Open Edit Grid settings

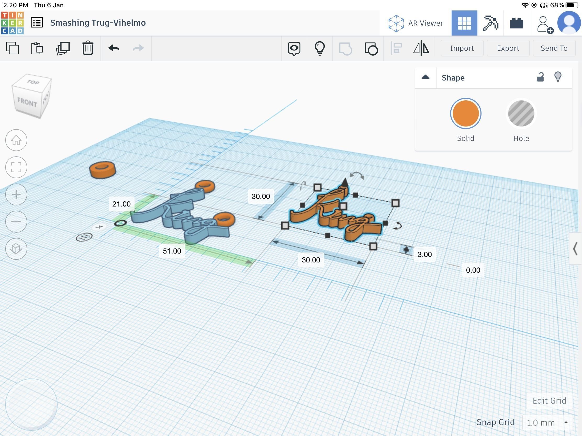click(549, 400)
